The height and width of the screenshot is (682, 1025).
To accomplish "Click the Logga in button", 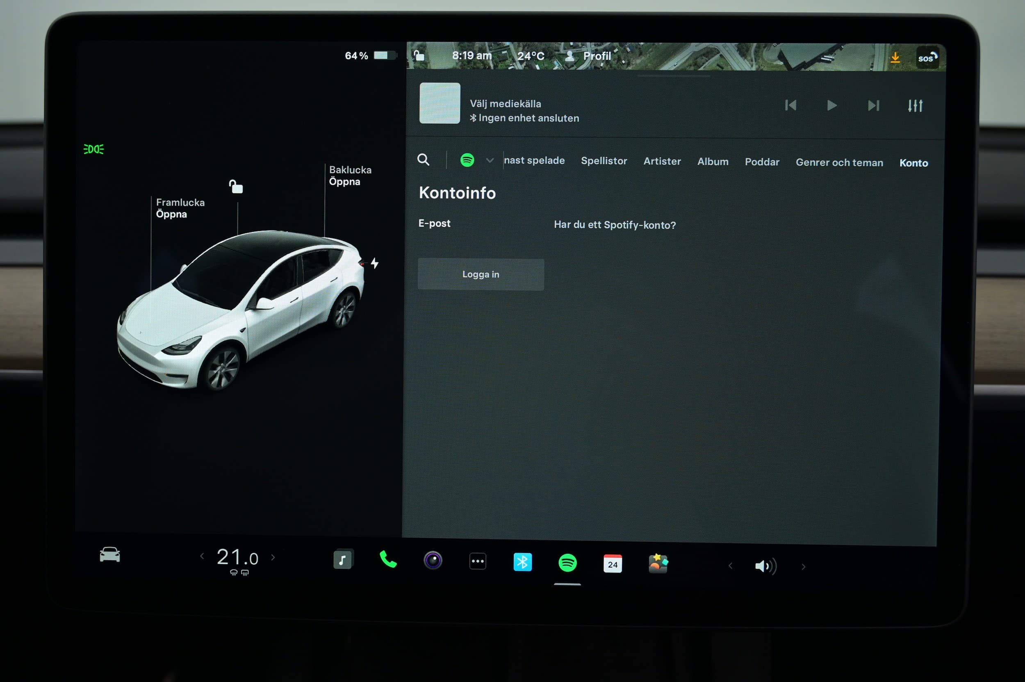I will coord(481,274).
